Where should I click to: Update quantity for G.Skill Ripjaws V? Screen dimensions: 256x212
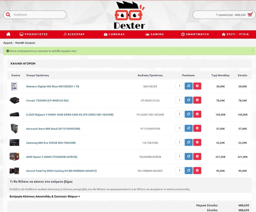click(189, 114)
